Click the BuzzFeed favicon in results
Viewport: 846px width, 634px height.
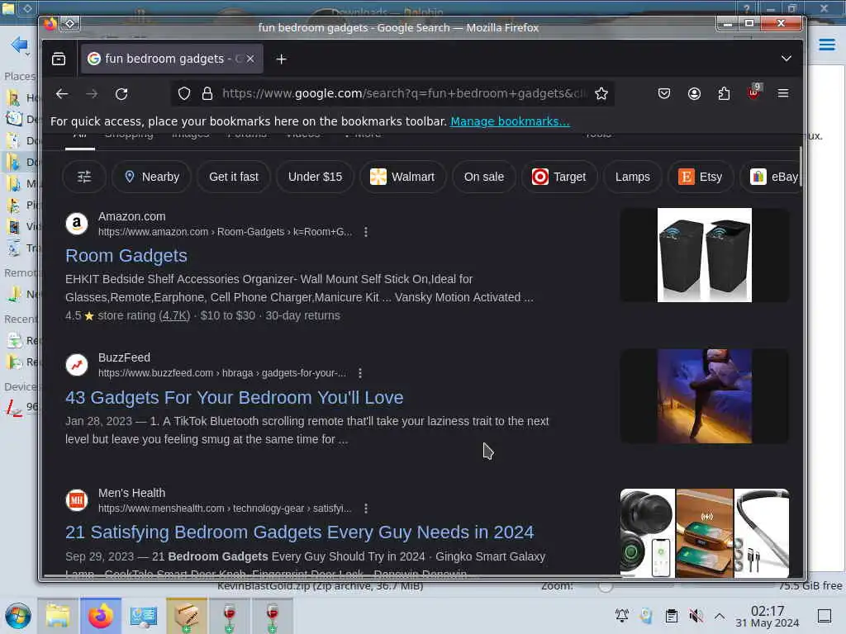[77, 365]
